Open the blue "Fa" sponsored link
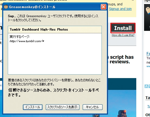The width and height of the screenshot is (150, 117). click(148, 53)
